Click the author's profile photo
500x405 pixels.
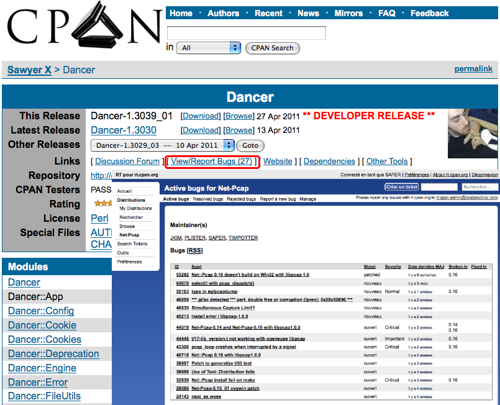coord(472,133)
